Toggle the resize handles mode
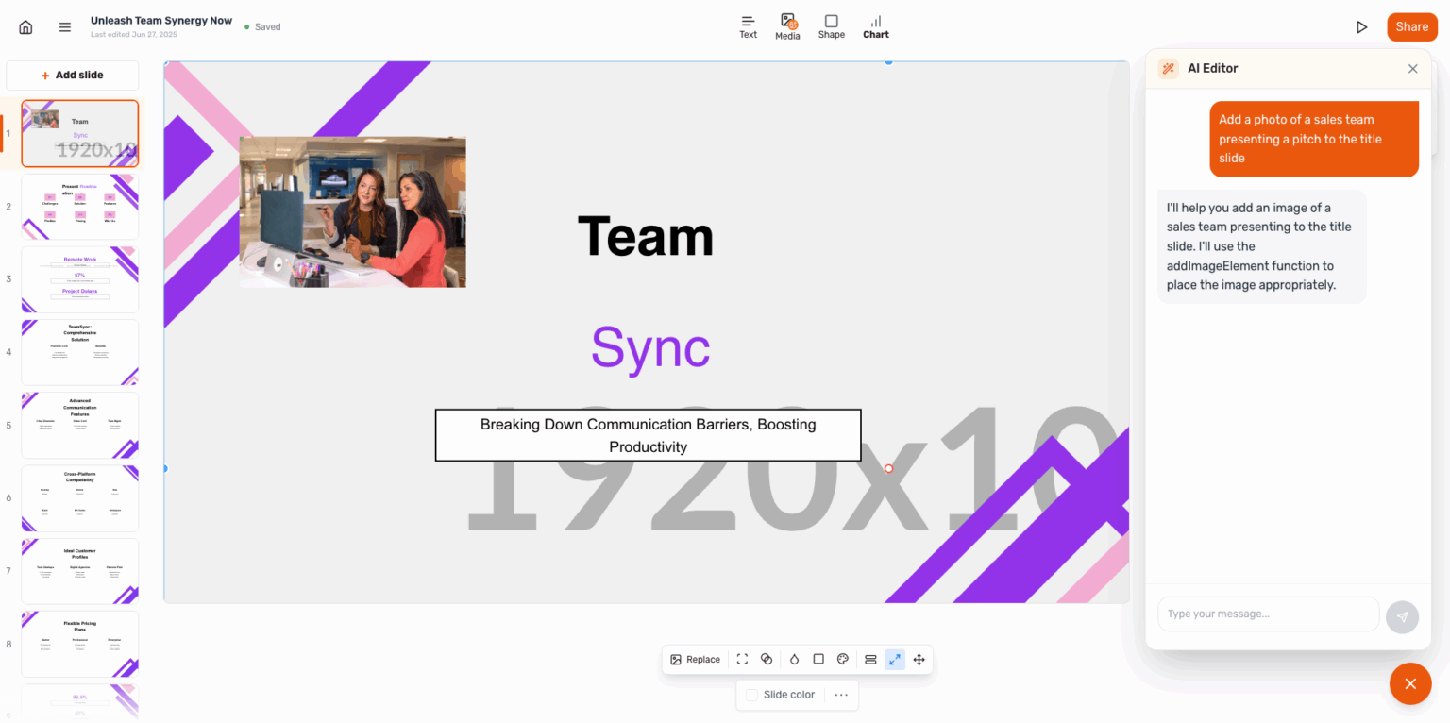This screenshot has width=1450, height=723. (x=894, y=659)
